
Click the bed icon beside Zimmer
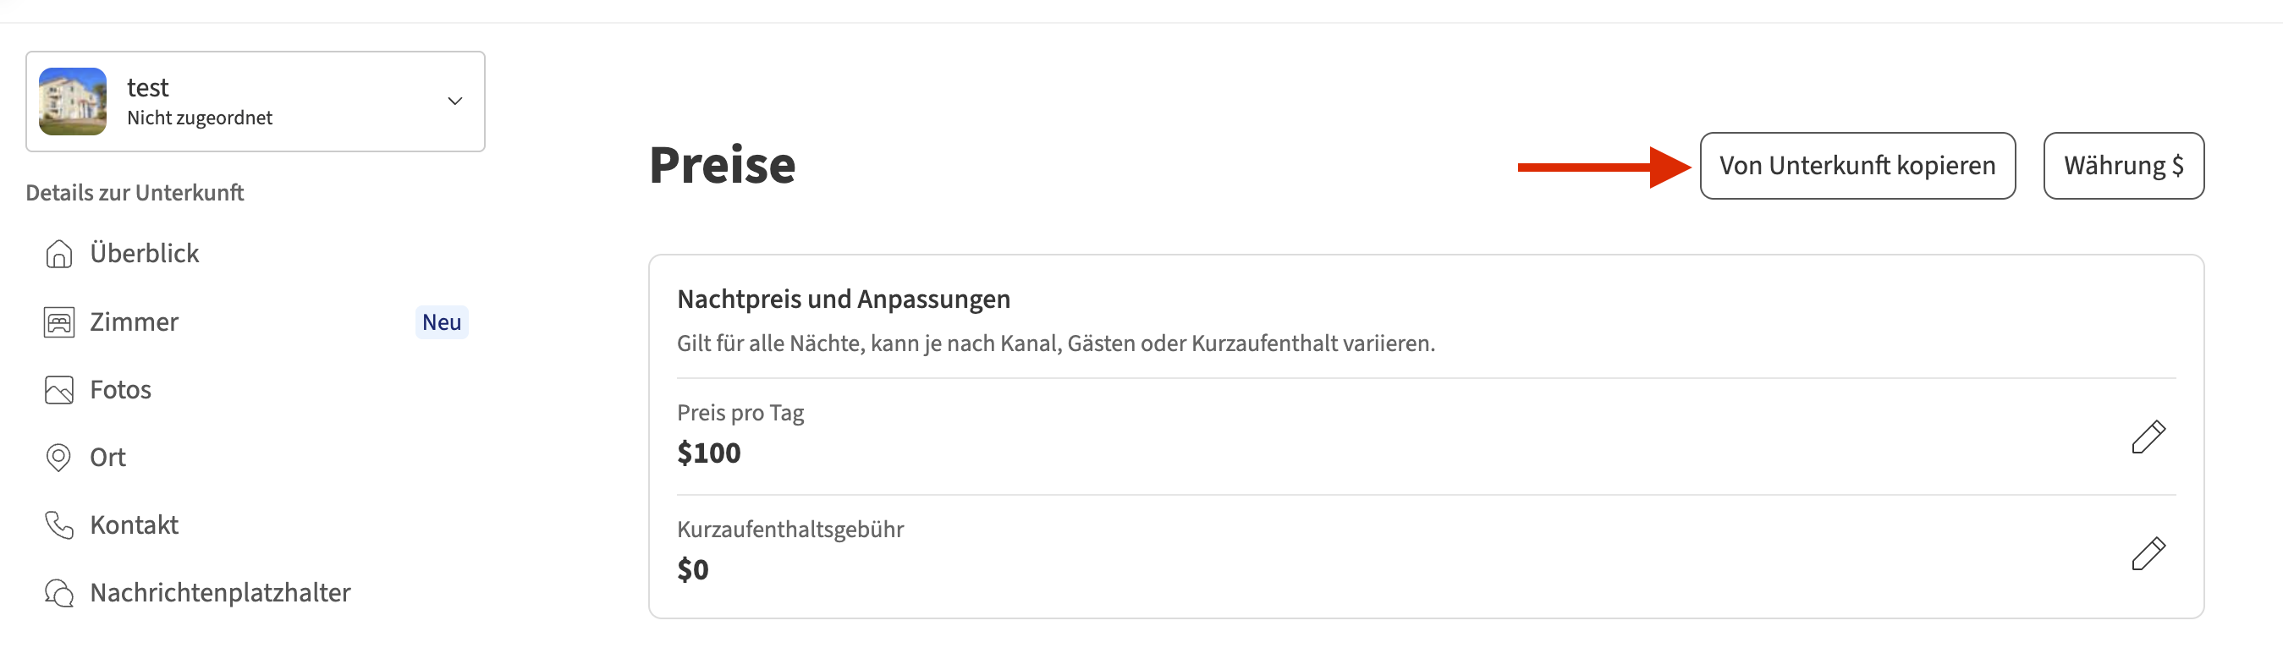[x=58, y=321]
